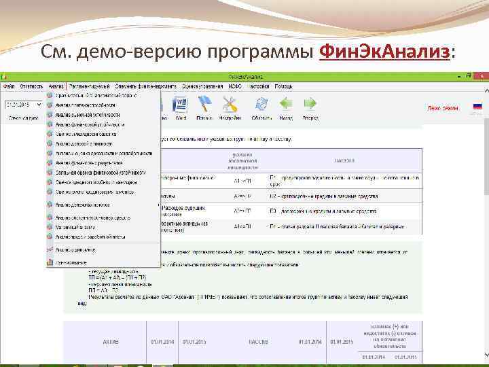Choose Матричный анализ entry
The image size is (489, 367).
[103, 227]
